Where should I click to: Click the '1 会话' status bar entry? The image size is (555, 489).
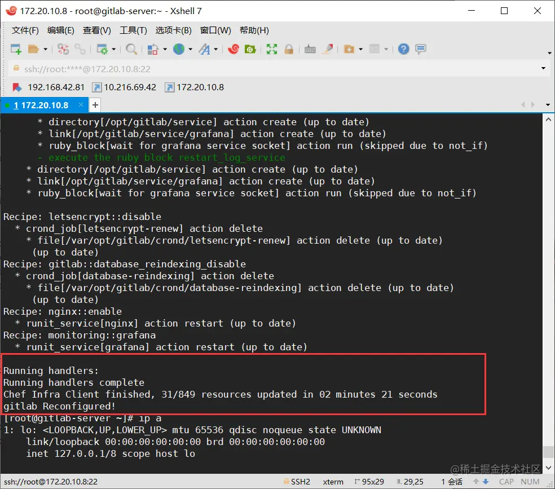(452, 482)
